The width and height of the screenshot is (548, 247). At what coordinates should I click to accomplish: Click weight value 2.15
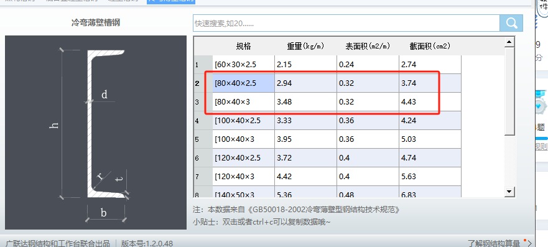coord(306,65)
